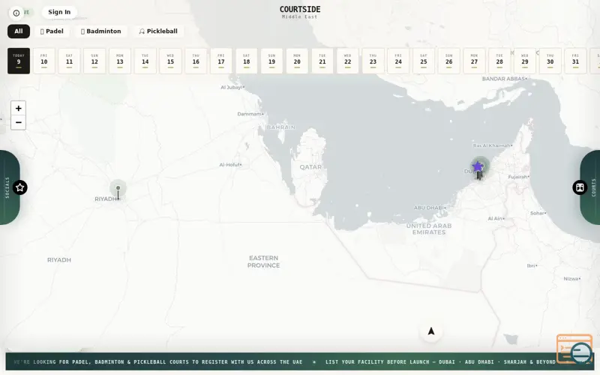Open the chat widget in bottom corner
Image resolution: width=600 pixels, height=375 pixels.
click(x=574, y=349)
